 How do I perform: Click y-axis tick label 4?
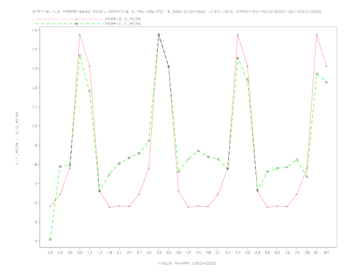(36, 241)
